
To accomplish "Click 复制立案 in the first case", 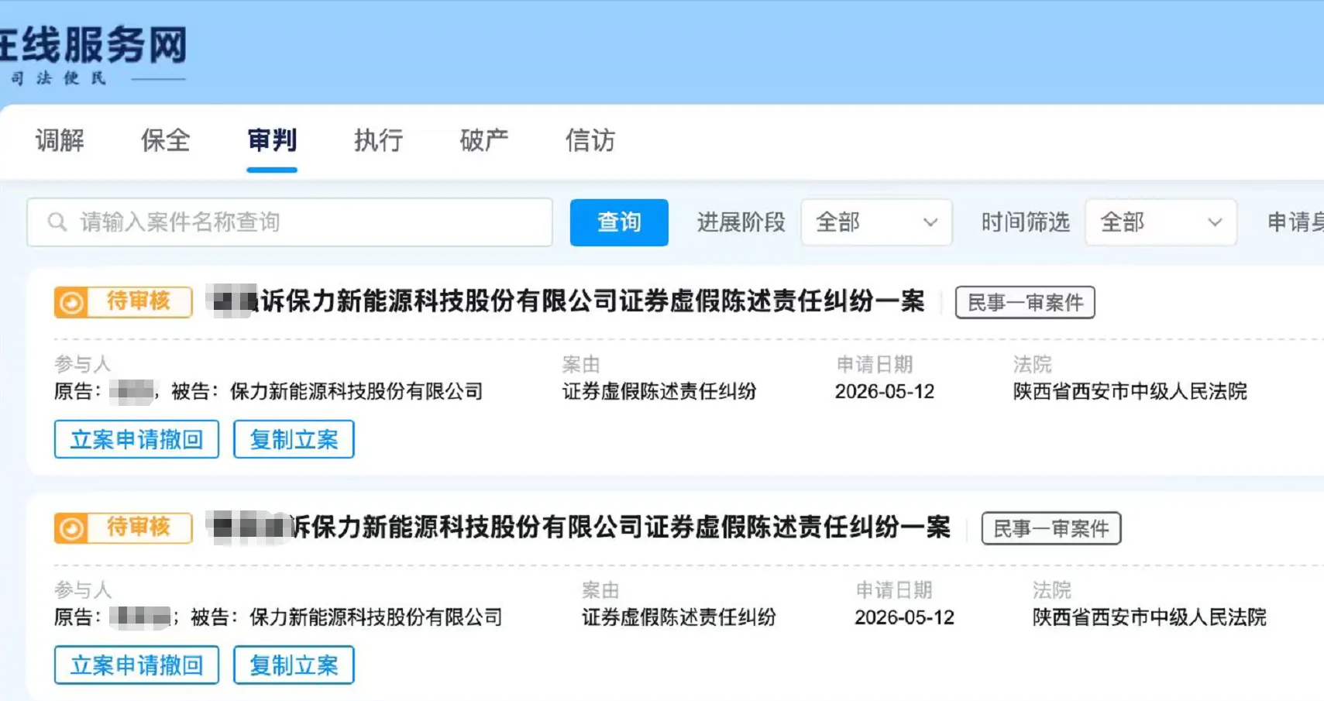I will pyautogui.click(x=294, y=439).
